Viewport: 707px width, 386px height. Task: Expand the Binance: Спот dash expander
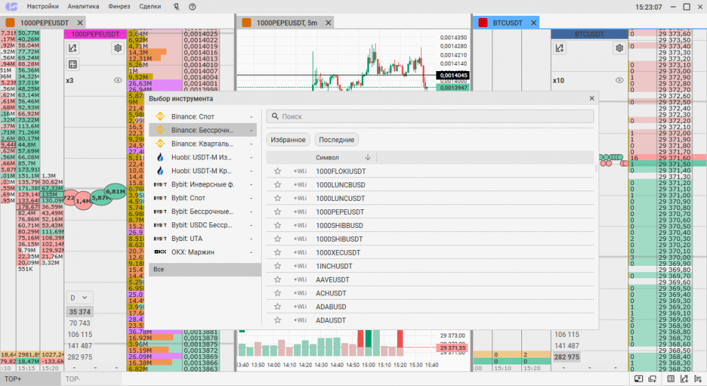[x=251, y=117]
